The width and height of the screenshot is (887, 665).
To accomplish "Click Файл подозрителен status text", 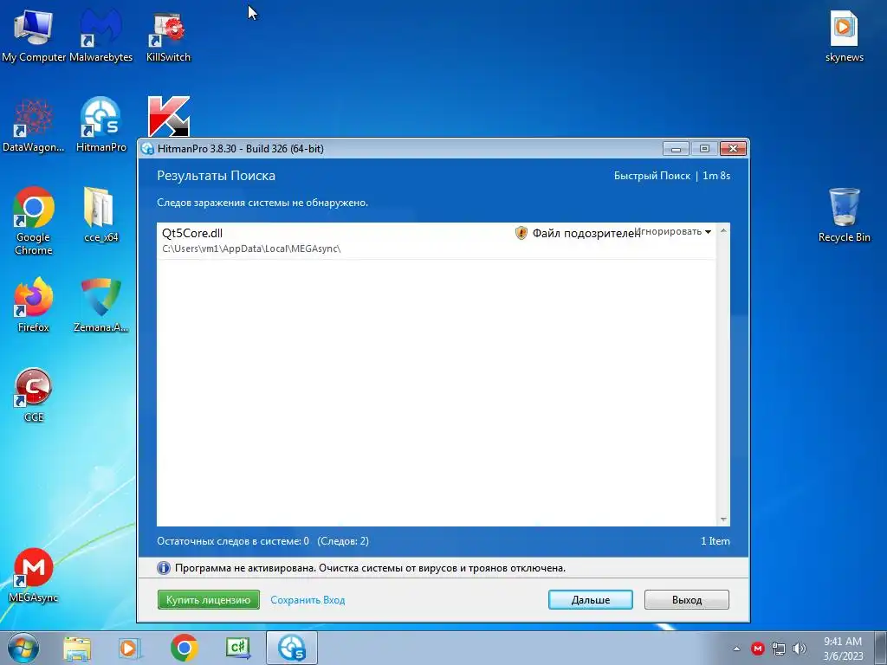I will coord(586,233).
